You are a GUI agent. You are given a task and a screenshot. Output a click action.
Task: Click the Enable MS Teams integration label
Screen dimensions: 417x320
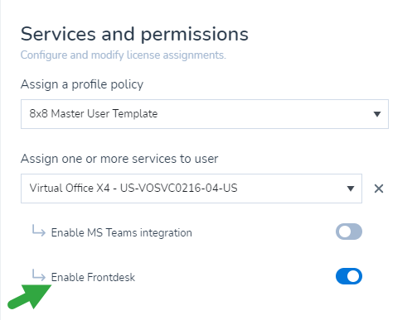pos(122,232)
